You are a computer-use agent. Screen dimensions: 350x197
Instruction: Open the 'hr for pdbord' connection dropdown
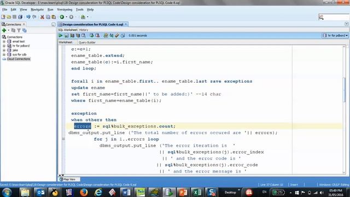335,36
